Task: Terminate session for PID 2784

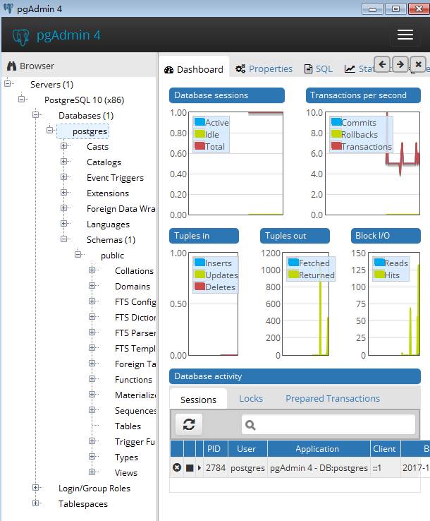Action: click(x=177, y=467)
